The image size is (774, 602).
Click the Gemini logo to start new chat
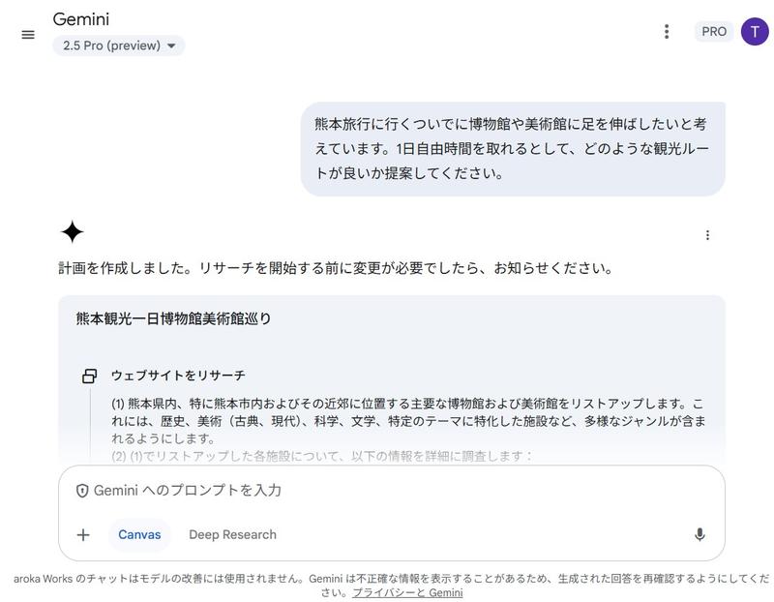(82, 16)
